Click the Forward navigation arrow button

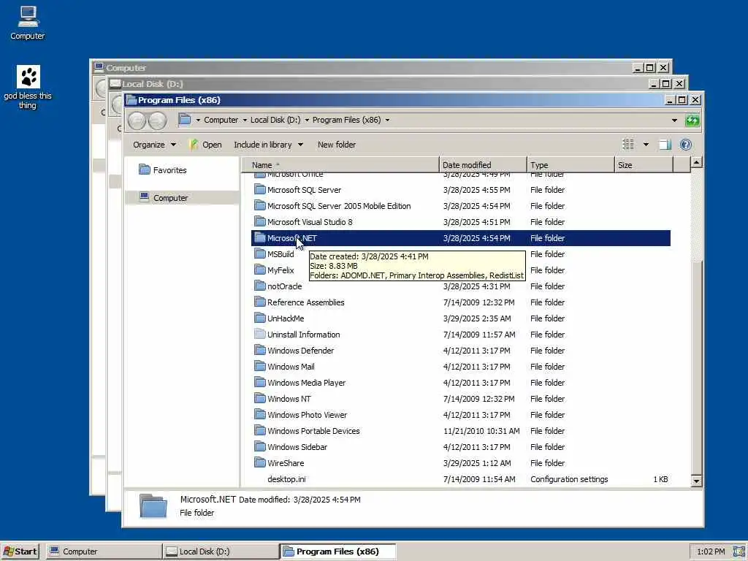tap(158, 121)
